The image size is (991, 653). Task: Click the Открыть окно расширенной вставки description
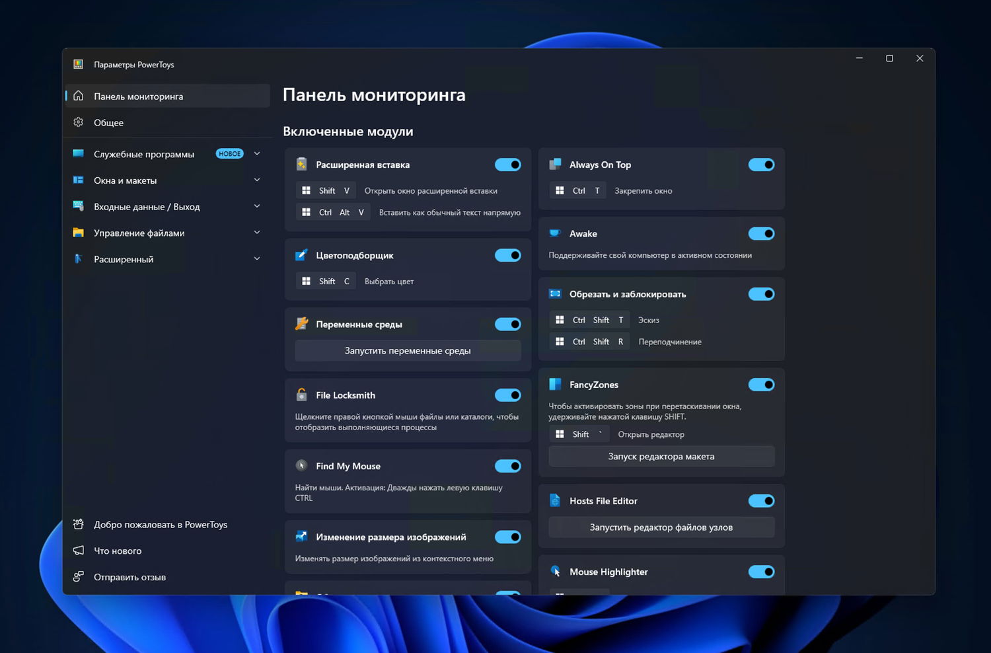(x=431, y=191)
